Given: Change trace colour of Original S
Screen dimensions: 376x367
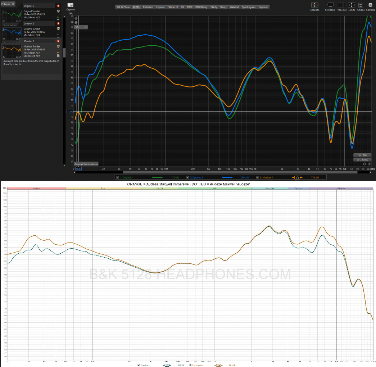Looking at the screenshot, I should click(x=58, y=17).
